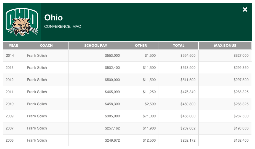255x149 pixels.
Task: Select the 2010 other pay $2,500 cell
Action: click(141, 104)
